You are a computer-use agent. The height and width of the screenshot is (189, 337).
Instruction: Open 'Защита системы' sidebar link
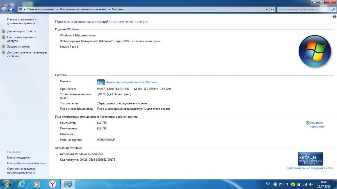pyautogui.click(x=19, y=46)
